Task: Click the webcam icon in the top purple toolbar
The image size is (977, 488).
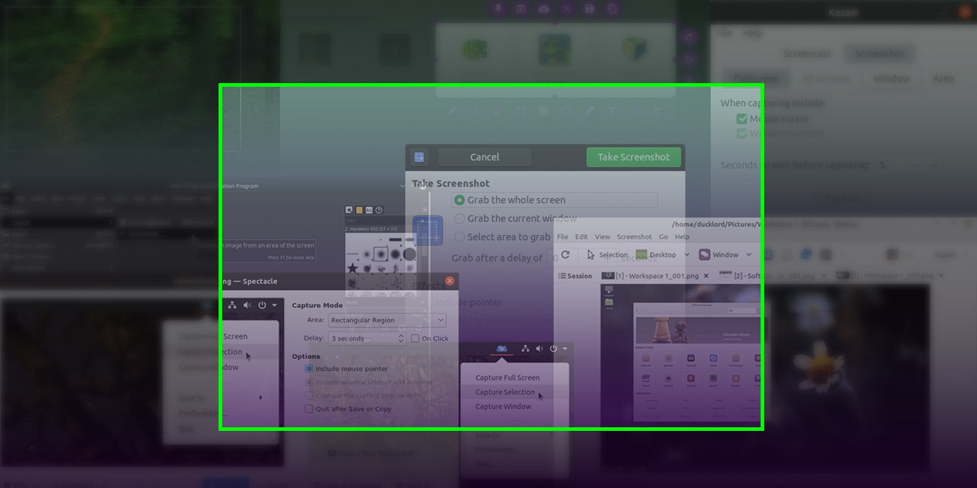Action: (521, 9)
